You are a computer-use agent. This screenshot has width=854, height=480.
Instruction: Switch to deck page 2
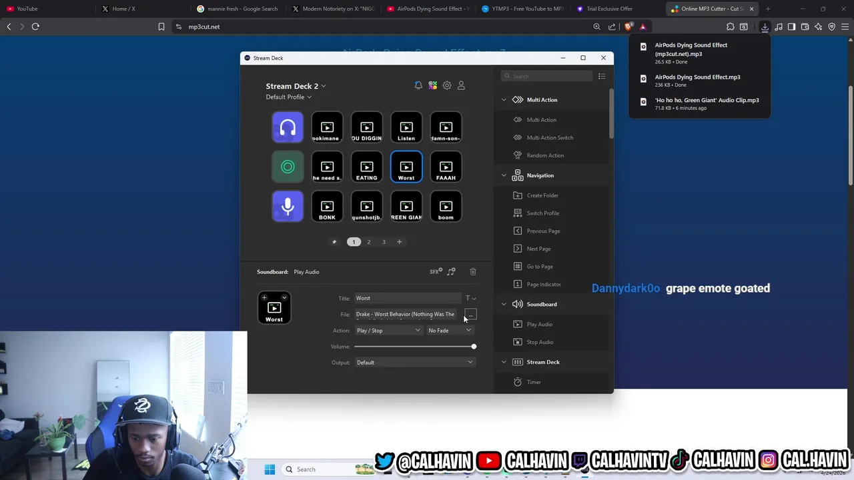coord(368,242)
